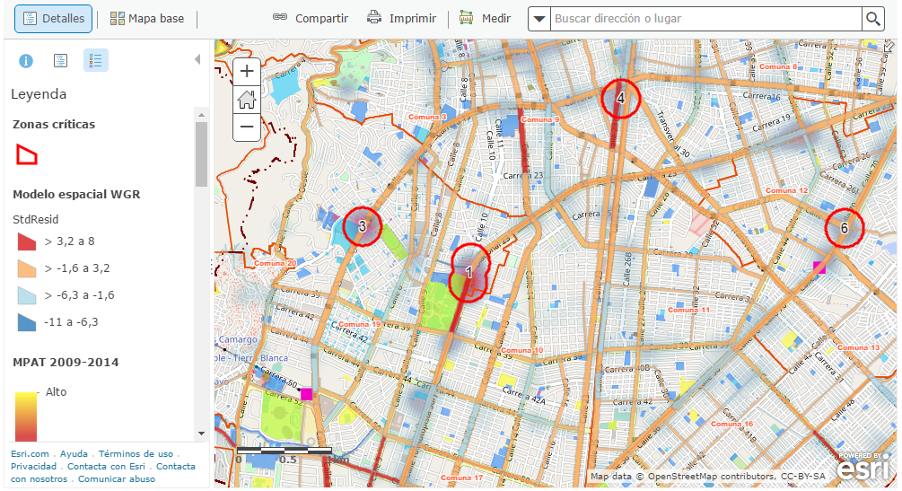The width and height of the screenshot is (902, 491).
Task: Click critical zone marker number 4
Action: [621, 99]
